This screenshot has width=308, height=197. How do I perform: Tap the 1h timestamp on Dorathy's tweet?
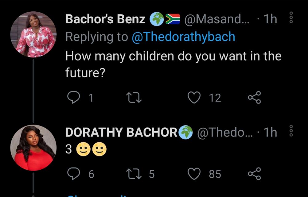[x=270, y=132]
